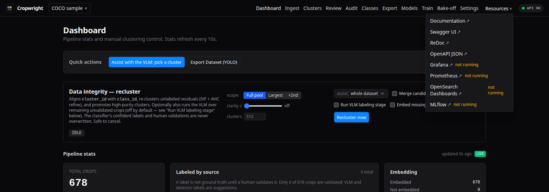Open the assist: whole dataset dropdown

pos(361,94)
